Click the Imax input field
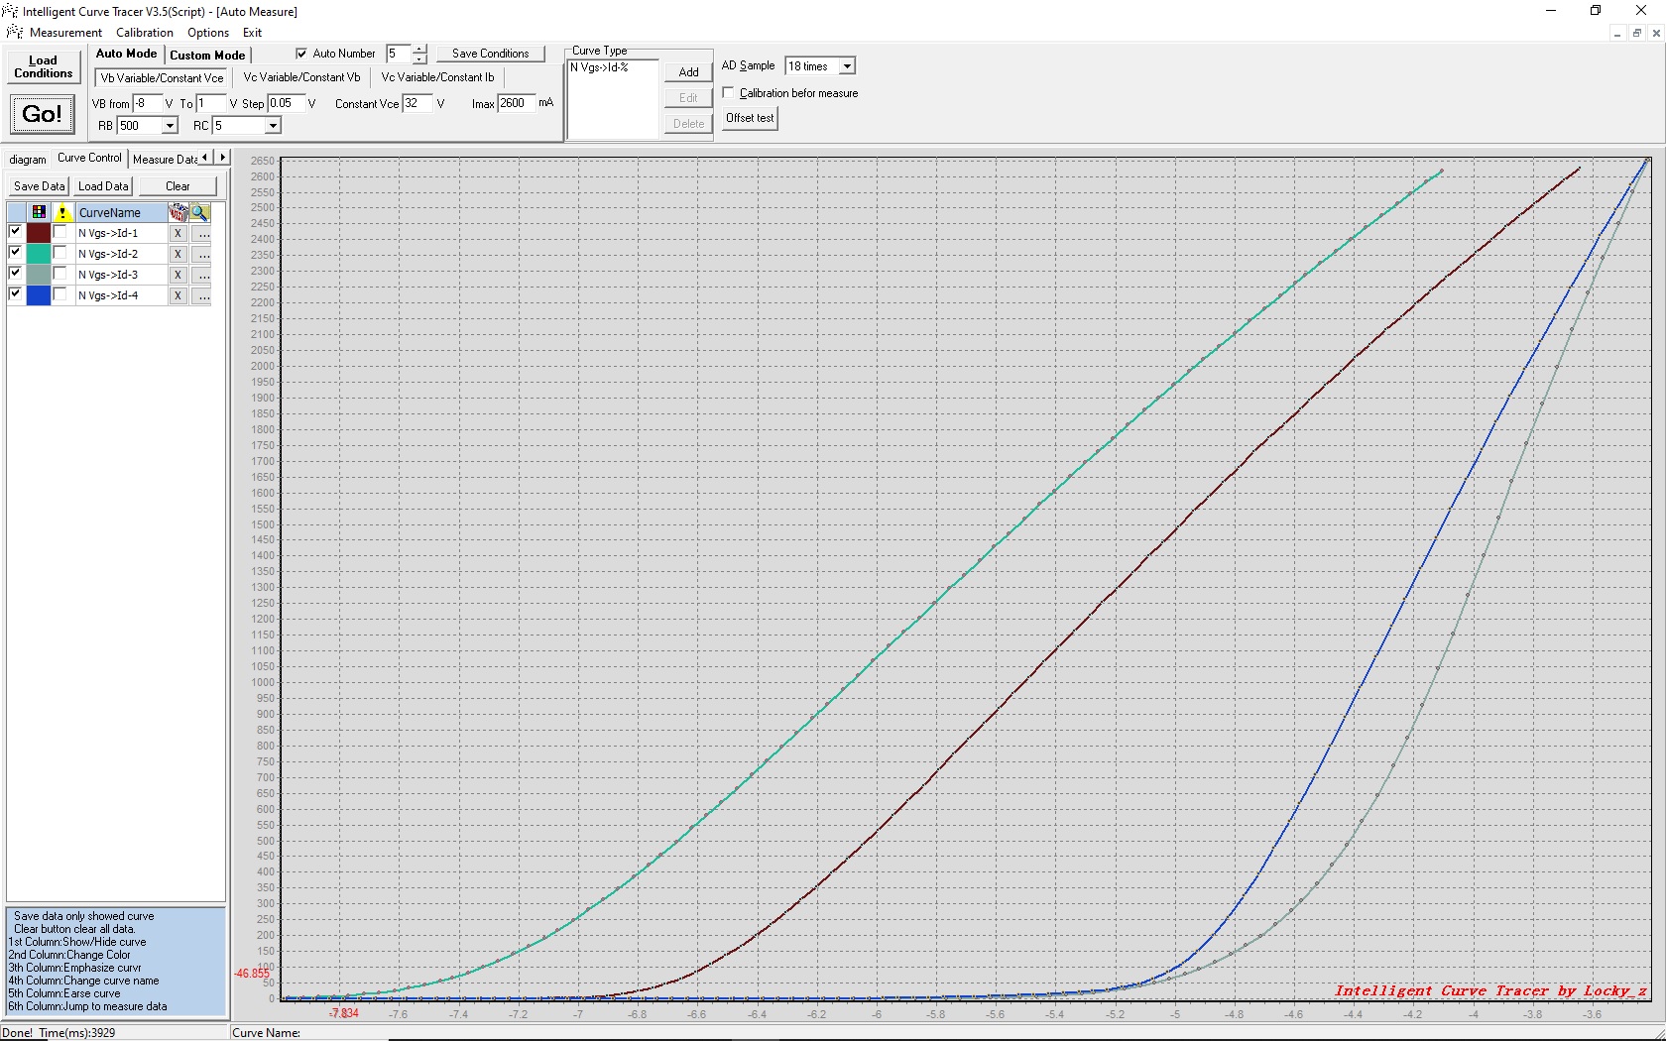Image resolution: width=1666 pixels, height=1041 pixels. click(516, 103)
